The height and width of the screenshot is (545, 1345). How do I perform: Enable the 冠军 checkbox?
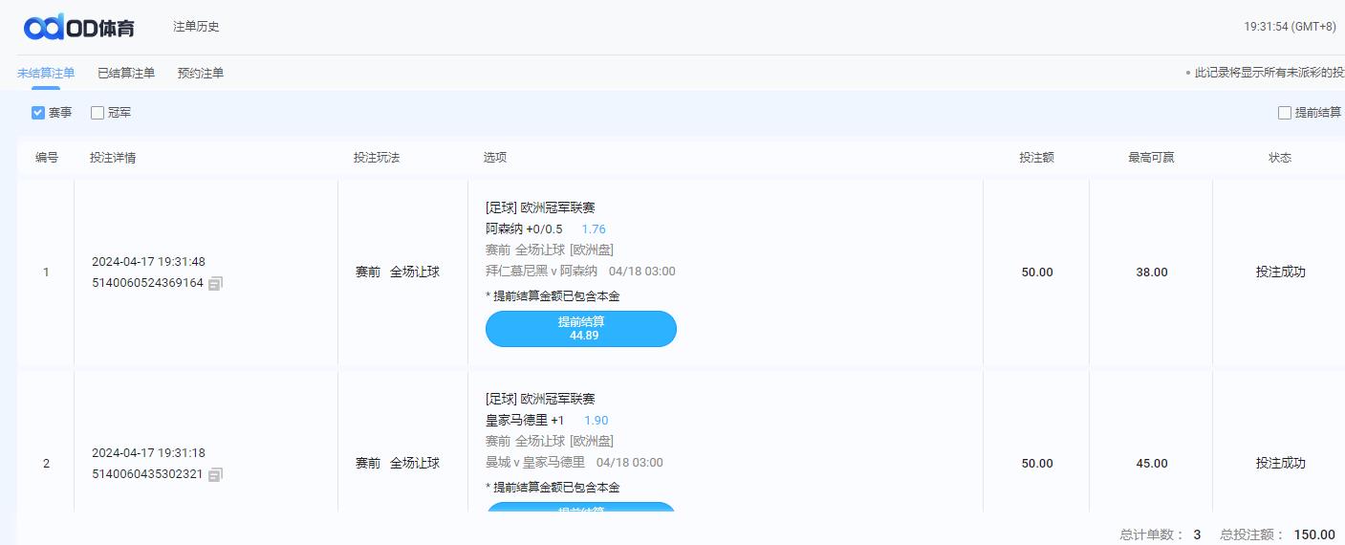click(98, 113)
